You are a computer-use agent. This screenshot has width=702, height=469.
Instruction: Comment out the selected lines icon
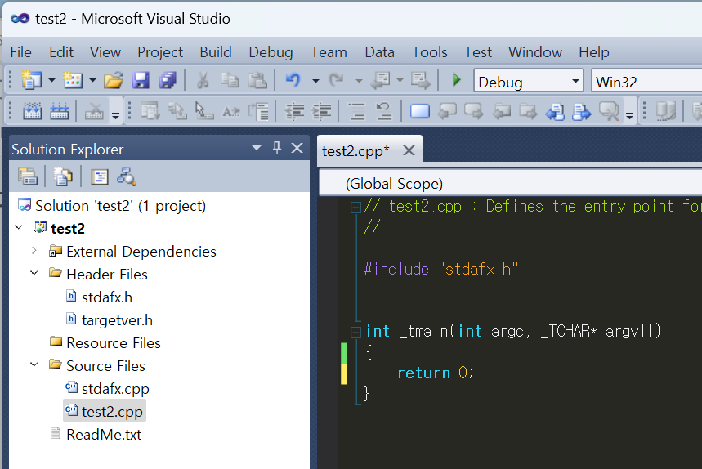[x=356, y=111]
